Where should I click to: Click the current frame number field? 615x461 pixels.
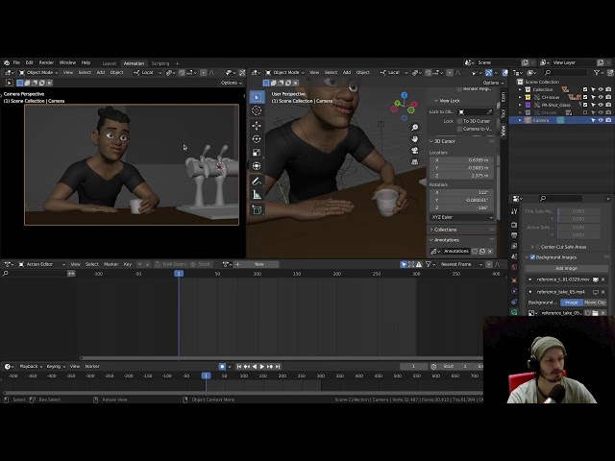414,367
